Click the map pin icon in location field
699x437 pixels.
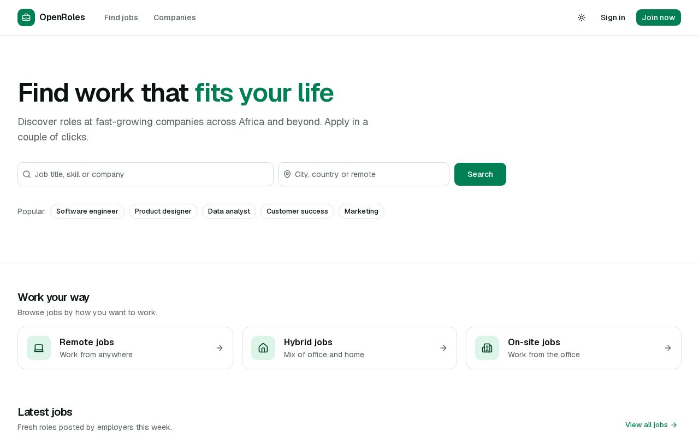pyautogui.click(x=287, y=174)
